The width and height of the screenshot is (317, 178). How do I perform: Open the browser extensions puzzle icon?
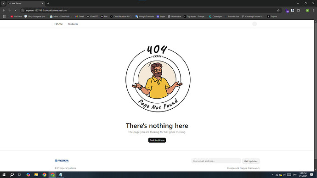tap(299, 11)
